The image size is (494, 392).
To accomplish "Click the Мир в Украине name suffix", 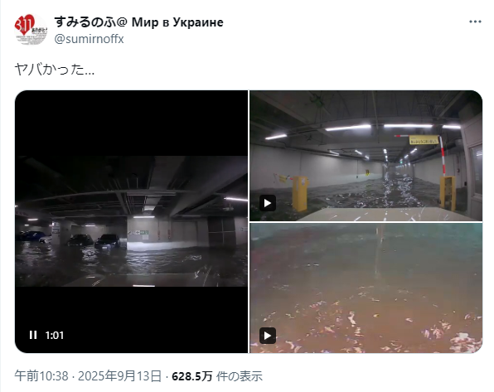I will coord(177,22).
